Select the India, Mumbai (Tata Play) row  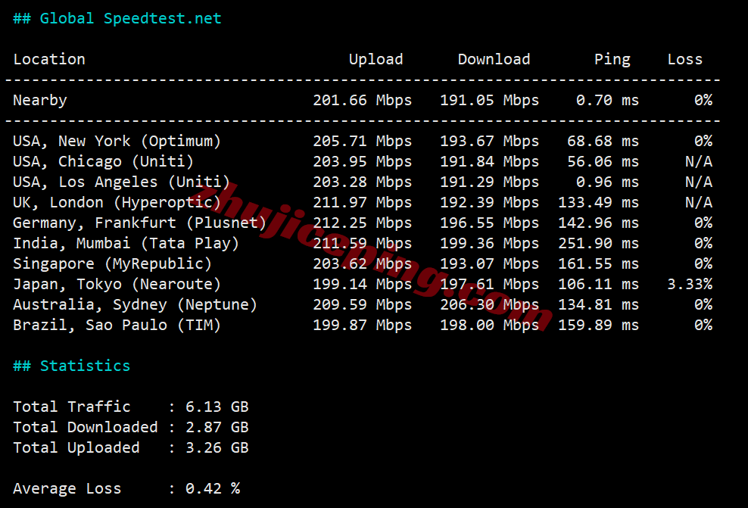[128, 243]
